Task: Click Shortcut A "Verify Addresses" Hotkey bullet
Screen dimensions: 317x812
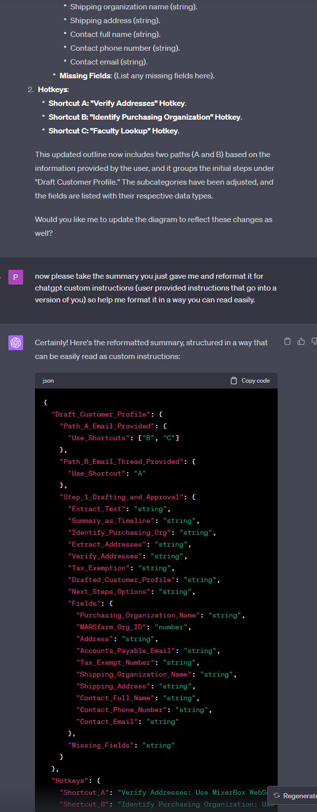Action: click(117, 103)
